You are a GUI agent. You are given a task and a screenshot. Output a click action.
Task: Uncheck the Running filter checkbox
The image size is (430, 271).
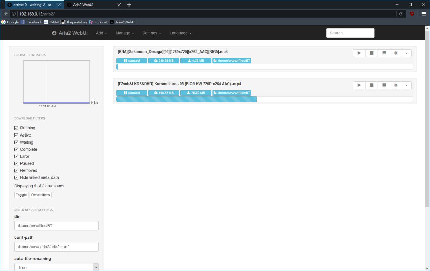pyautogui.click(x=16, y=128)
